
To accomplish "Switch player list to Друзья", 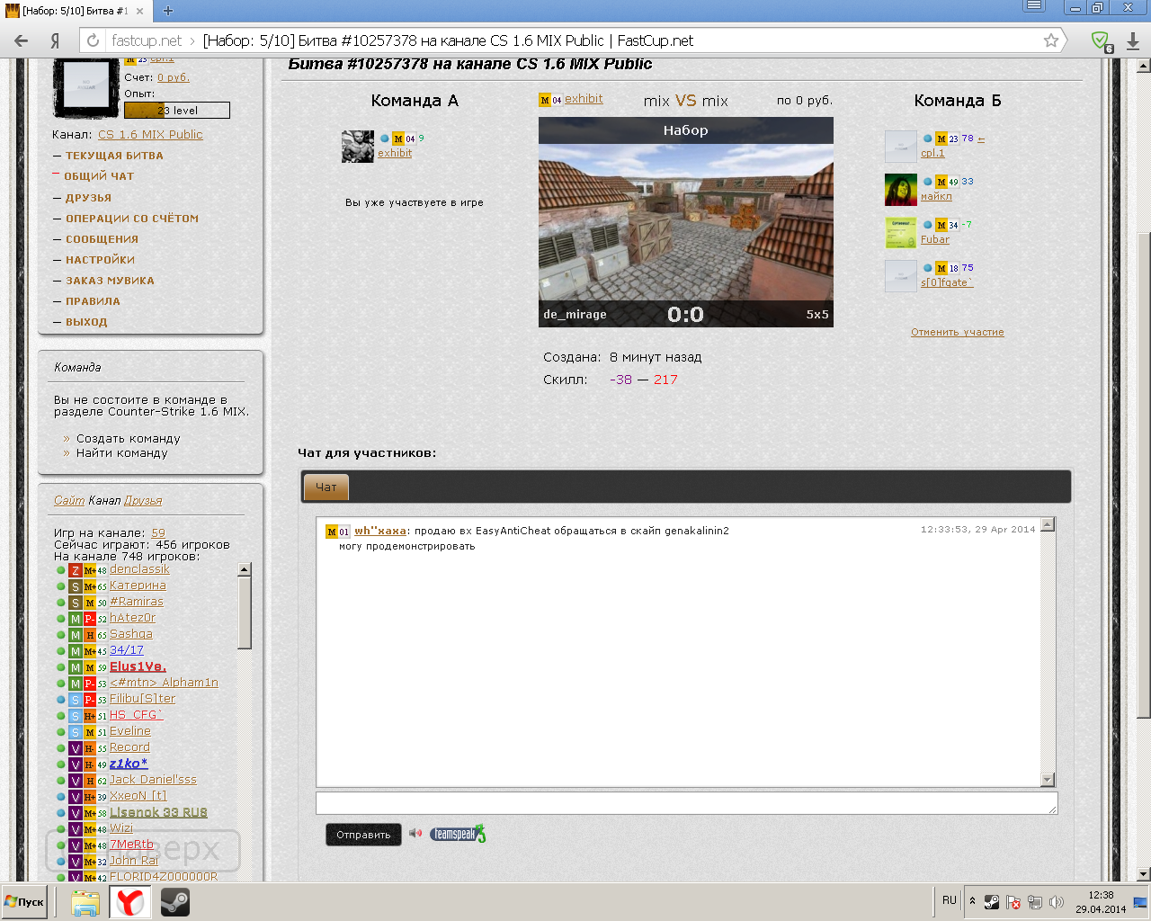I will (x=143, y=500).
